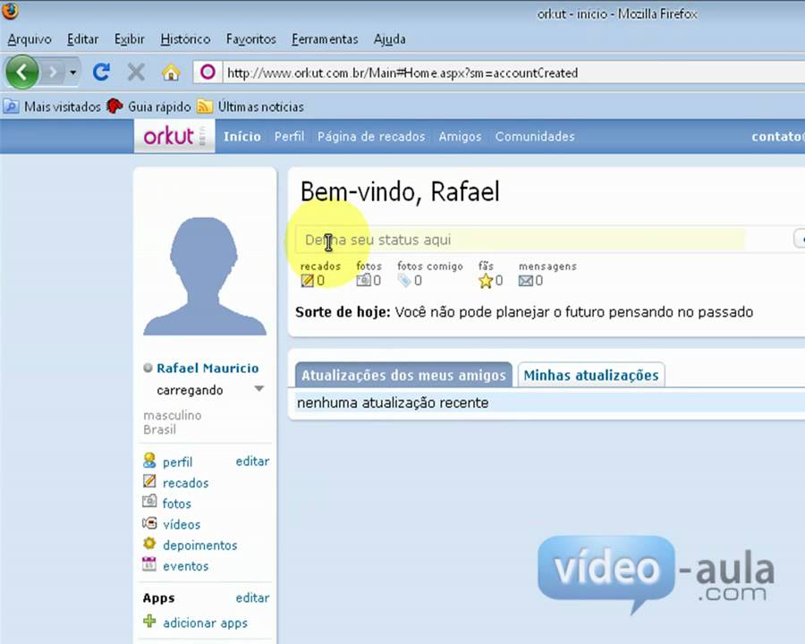Click the orkut logo
This screenshot has height=644, width=805.
[174, 136]
